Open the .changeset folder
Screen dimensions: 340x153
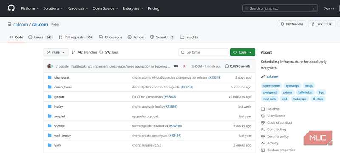pyautogui.click(x=62, y=77)
